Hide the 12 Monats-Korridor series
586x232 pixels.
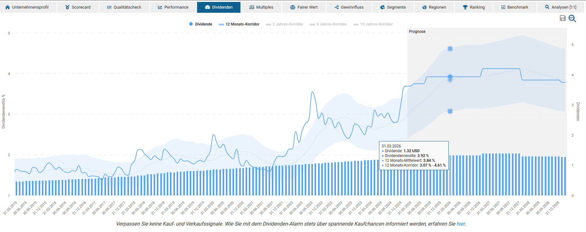pos(239,24)
